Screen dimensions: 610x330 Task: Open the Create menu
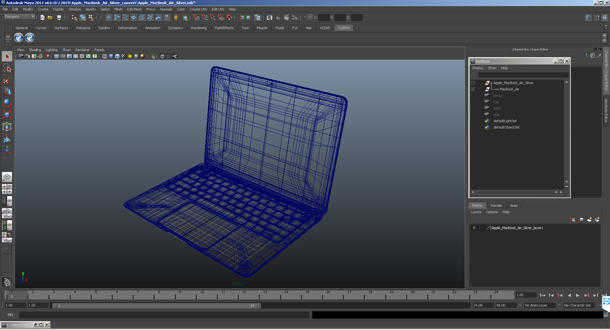click(43, 9)
